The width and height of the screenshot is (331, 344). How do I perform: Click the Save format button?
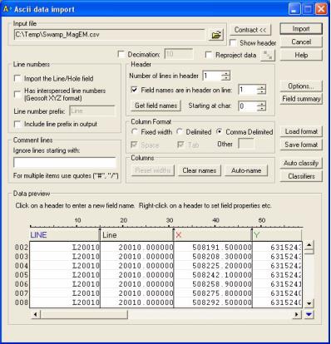[x=301, y=145]
